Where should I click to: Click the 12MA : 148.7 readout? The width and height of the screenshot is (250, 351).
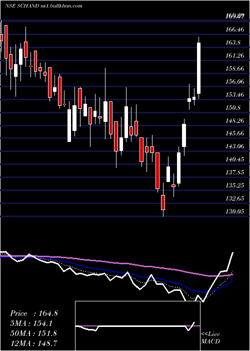(x=33, y=343)
